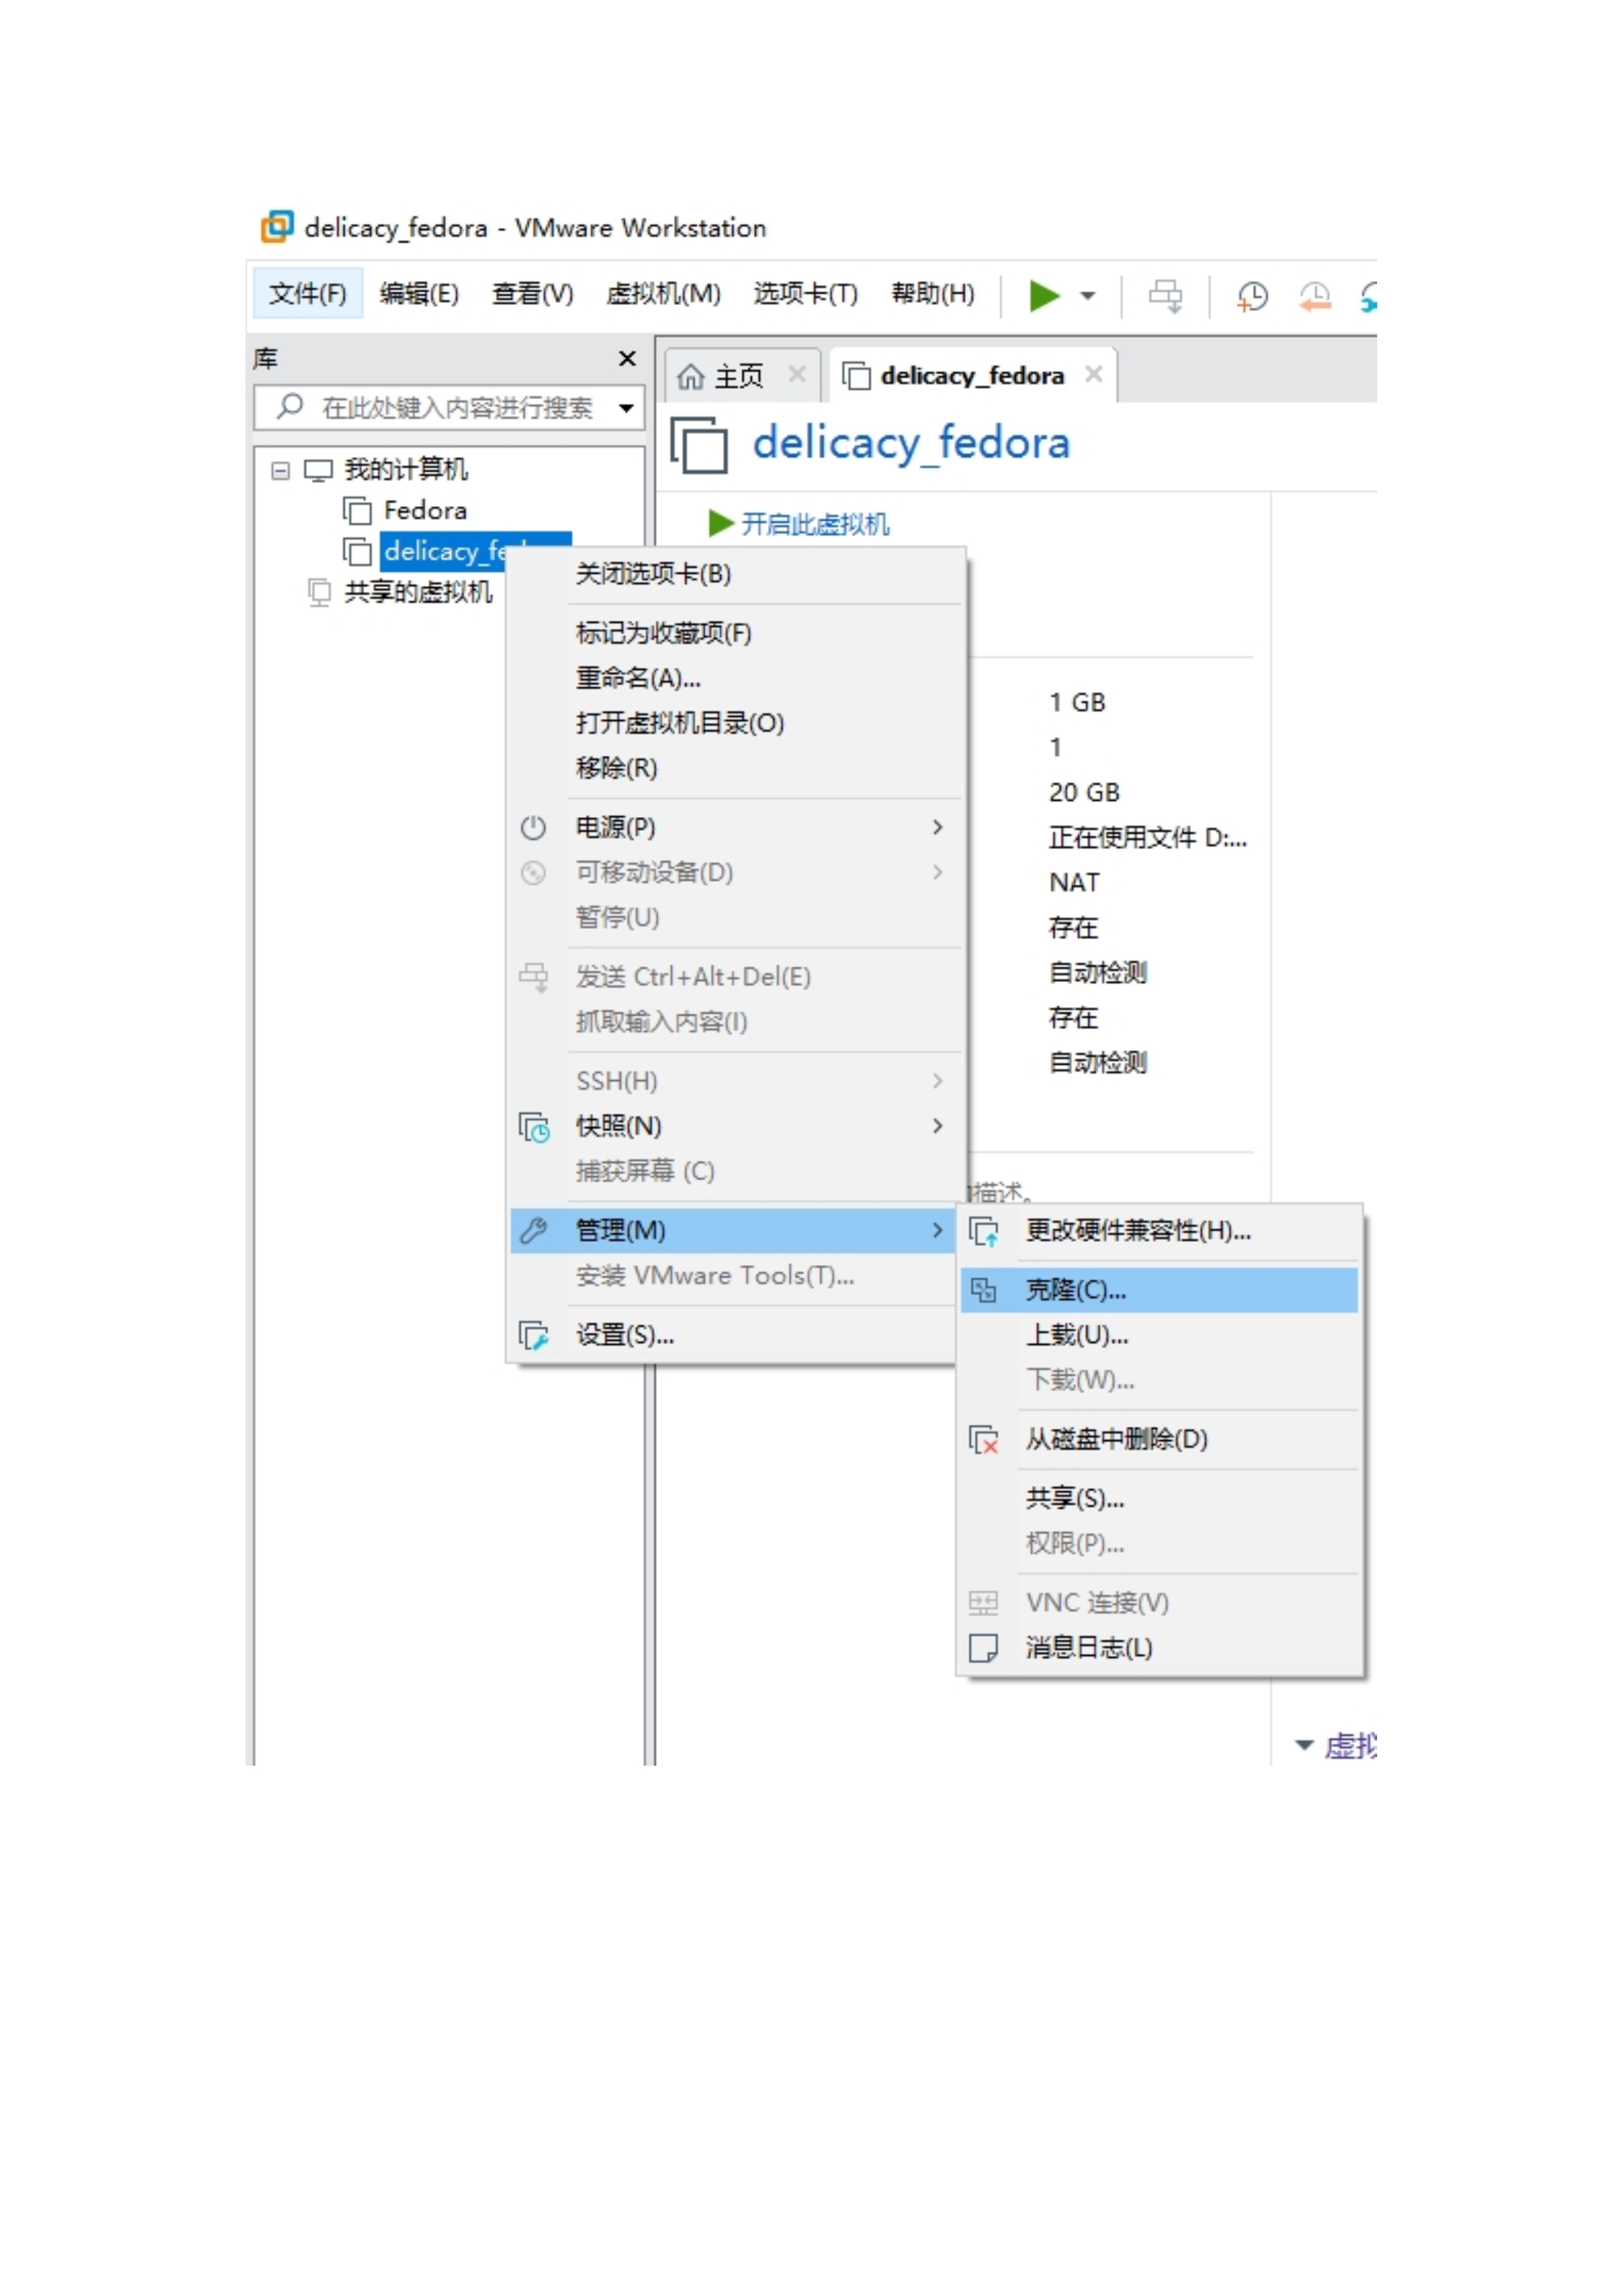
Task: Click the 正在使用文件 D:... value
Action: [x=1147, y=838]
